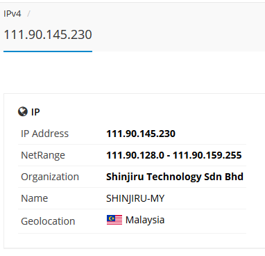Viewport: 265px width, 256px height.
Task: Click the SHINJIRU-MY name value
Action: pyautogui.click(x=135, y=198)
